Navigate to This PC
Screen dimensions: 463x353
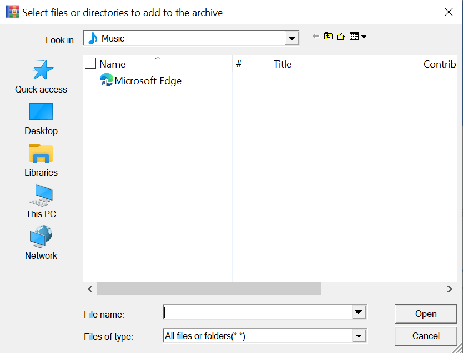[x=41, y=201]
